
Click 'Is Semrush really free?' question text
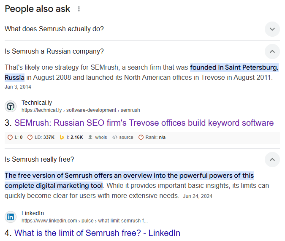(39, 160)
